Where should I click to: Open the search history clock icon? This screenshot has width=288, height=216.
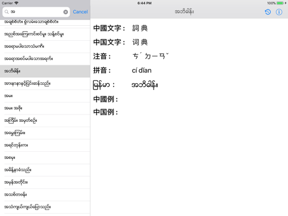pos(268,12)
